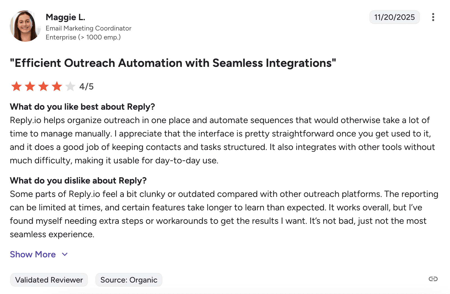Click the third orange rating star
The width and height of the screenshot is (450, 294).
pos(43,86)
